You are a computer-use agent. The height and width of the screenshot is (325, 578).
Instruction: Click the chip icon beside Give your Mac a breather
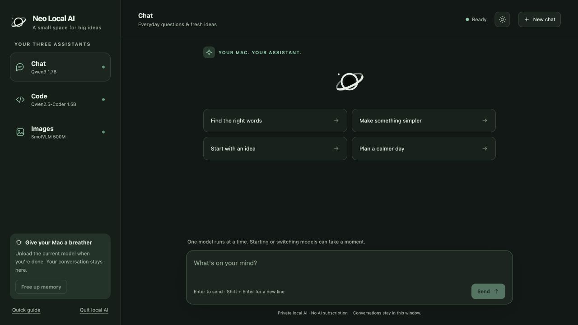19,242
